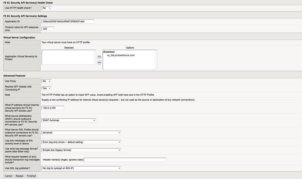Open the Use HTTP health check dropdown
Screen dimensions: 302x179
pyautogui.click(x=46, y=8)
